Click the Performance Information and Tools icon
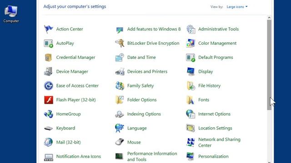291x163 pixels. 119,156
